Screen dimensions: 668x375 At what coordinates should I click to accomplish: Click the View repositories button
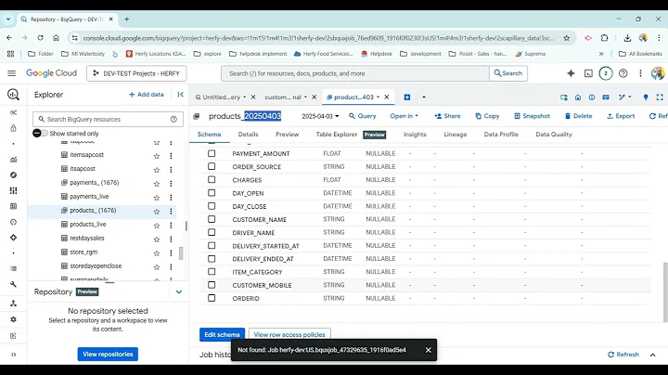tap(108, 355)
